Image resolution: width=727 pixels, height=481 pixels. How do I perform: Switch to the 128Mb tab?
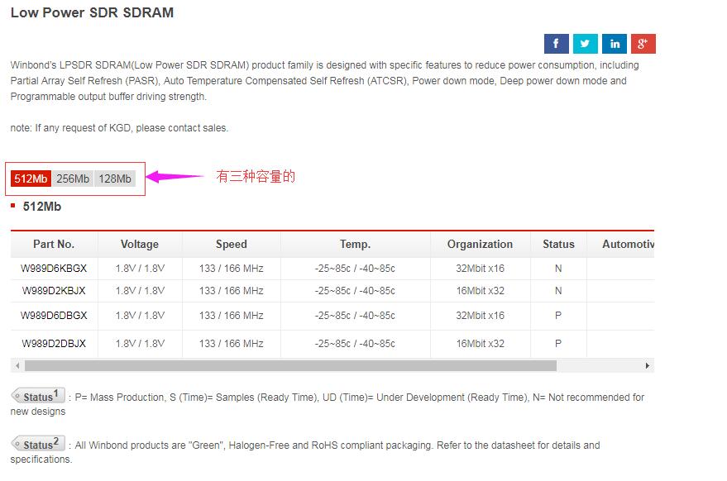click(115, 179)
